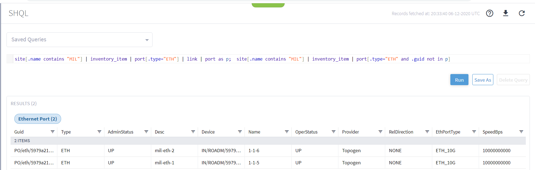This screenshot has height=170, width=535.
Task: Sort by the Desc column header
Action: (160, 132)
